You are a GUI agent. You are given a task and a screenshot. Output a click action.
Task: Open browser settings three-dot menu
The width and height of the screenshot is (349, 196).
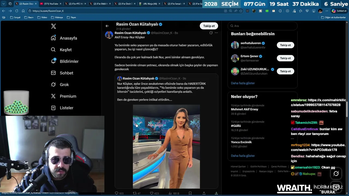pos(327,11)
